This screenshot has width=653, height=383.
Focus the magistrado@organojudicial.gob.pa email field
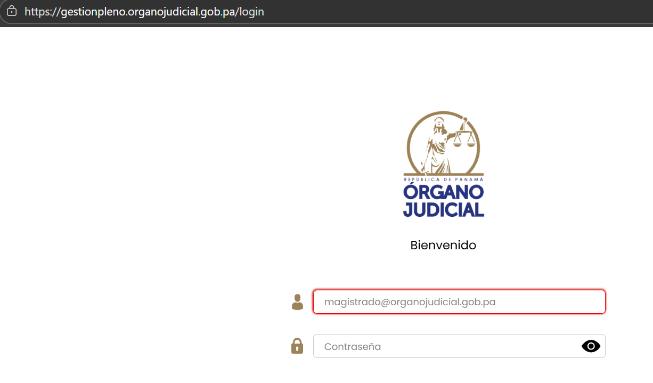pyautogui.click(x=458, y=302)
